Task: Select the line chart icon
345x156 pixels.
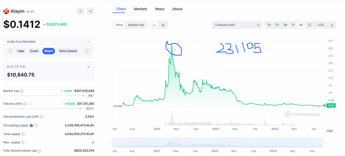Action: coord(154,25)
